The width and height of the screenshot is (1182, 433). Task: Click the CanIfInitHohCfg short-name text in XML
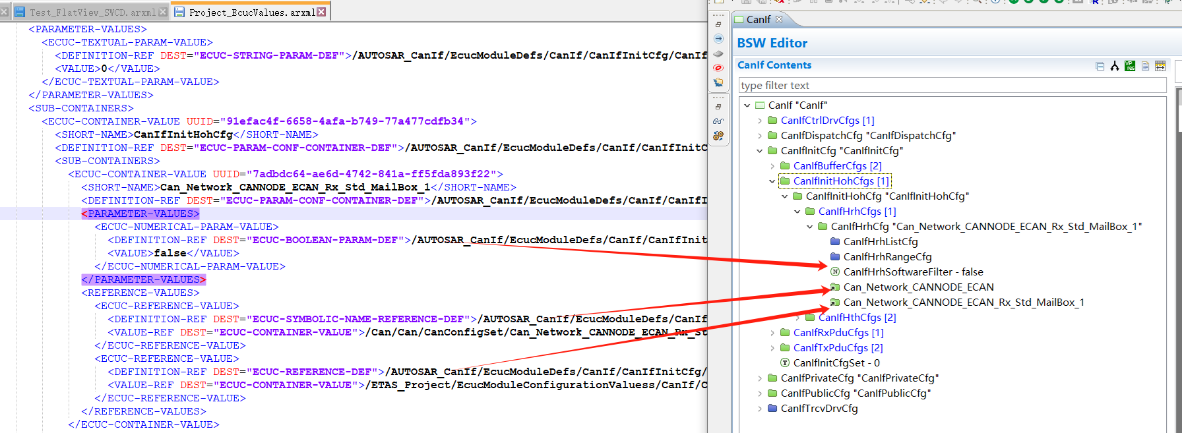click(183, 134)
